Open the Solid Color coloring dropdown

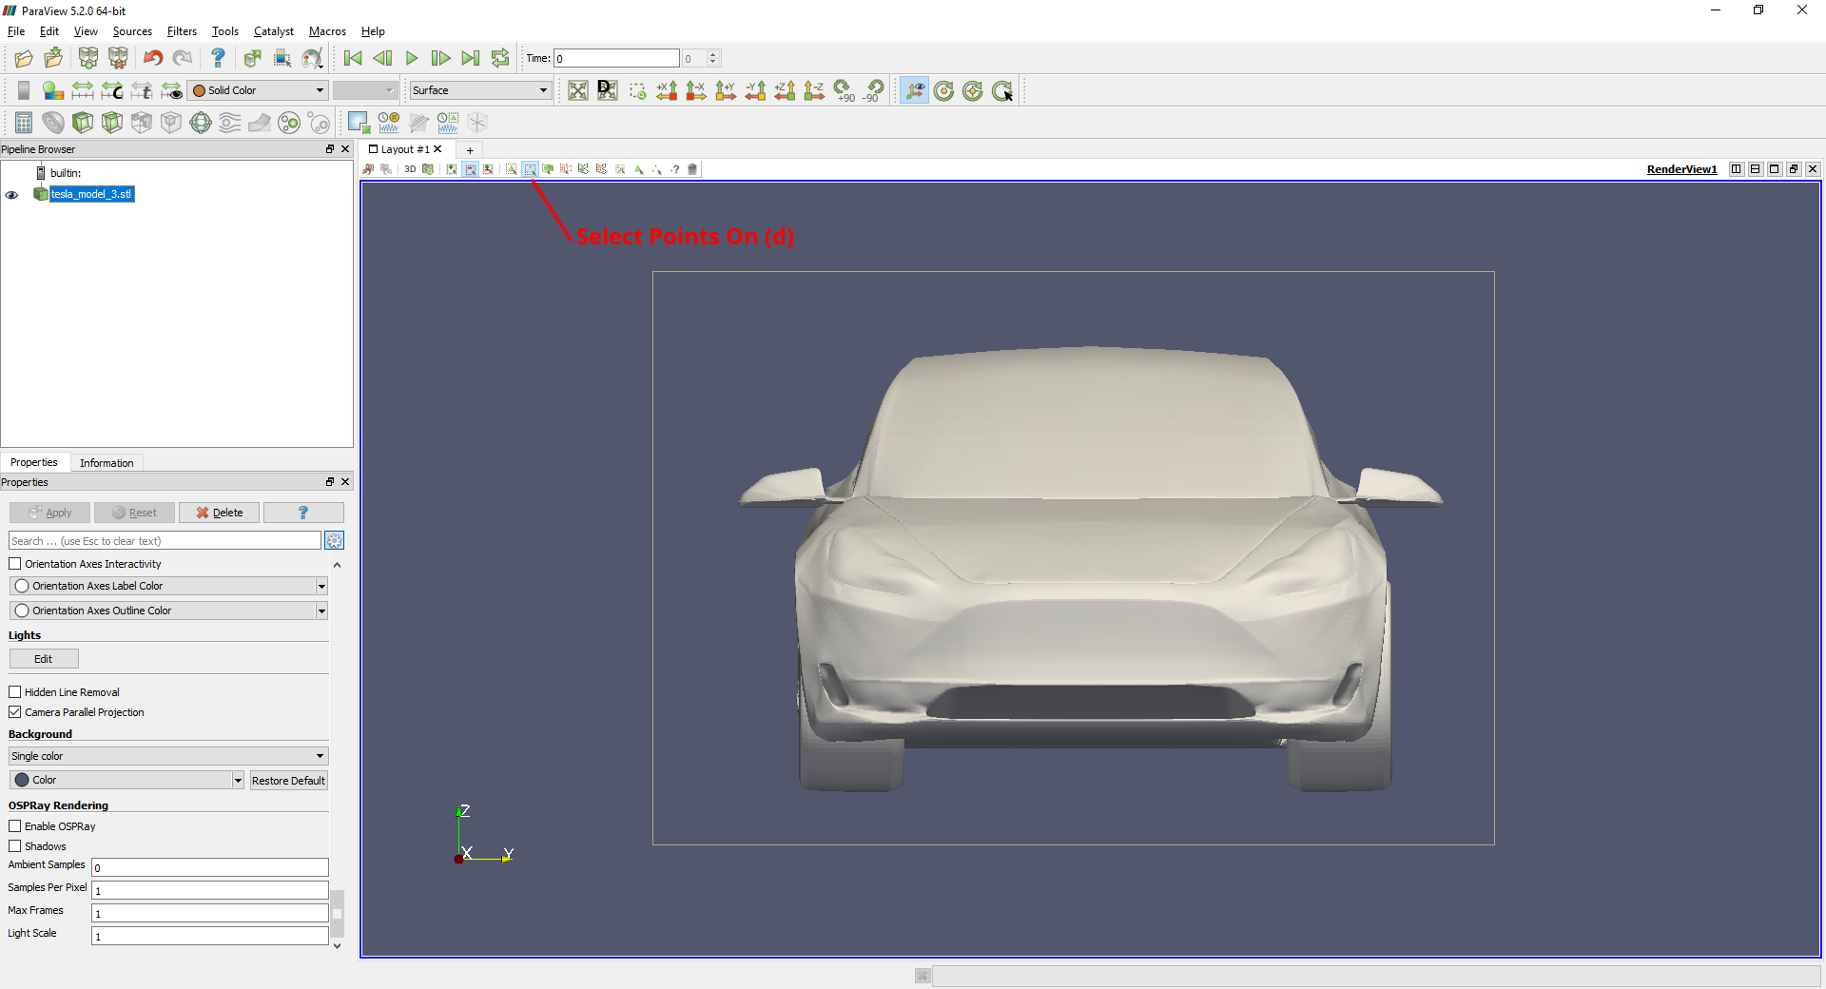click(x=259, y=90)
